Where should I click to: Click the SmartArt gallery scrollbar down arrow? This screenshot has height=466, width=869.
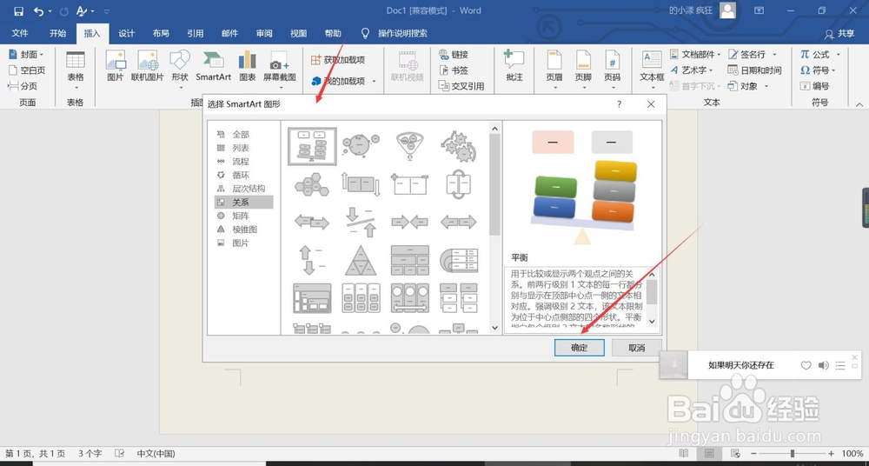coord(495,329)
